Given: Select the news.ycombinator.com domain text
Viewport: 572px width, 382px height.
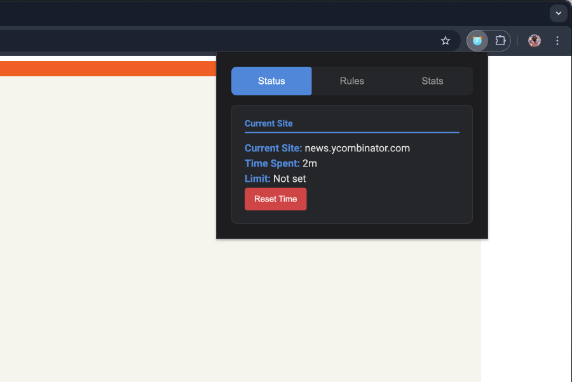Looking at the screenshot, I should tap(357, 148).
